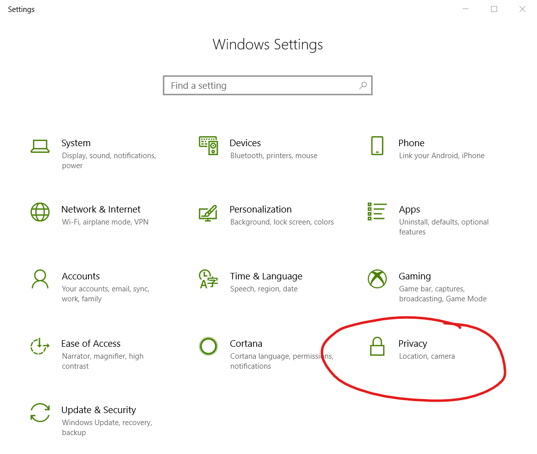Click 'Uninstall, defaults, optional features' text
The width and height of the screenshot is (537, 454).
point(444,227)
